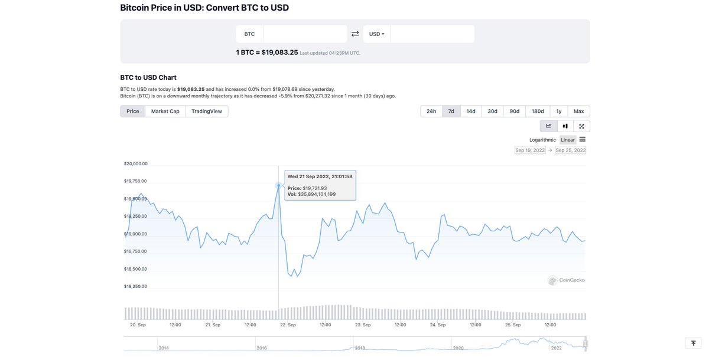This screenshot has height=357, width=709.
Task: Click into the BTC amount input field
Action: [x=305, y=34]
